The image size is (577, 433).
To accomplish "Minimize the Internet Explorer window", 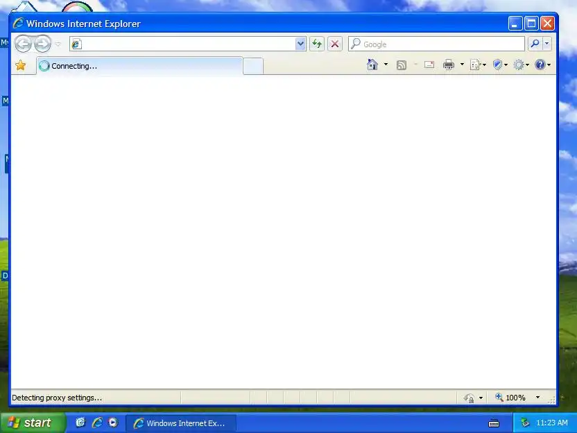I will click(x=515, y=24).
